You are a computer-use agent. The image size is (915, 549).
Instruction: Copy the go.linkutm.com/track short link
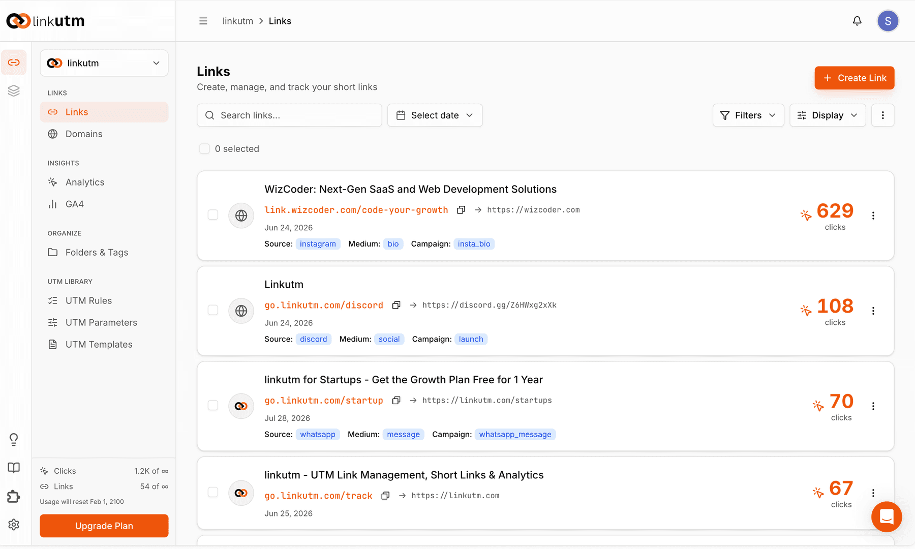tap(386, 496)
